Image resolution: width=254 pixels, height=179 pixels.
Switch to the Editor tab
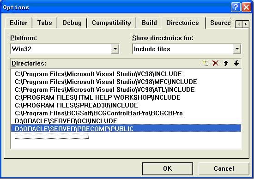click(x=18, y=23)
